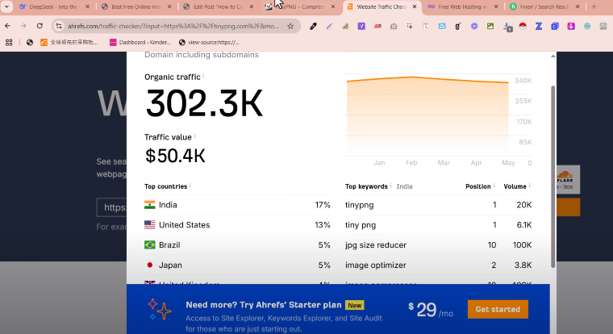Viewport: 613px width, 334px height.
Task: Switch to the Fiverr Search Results tab
Action: pyautogui.click(x=544, y=6)
